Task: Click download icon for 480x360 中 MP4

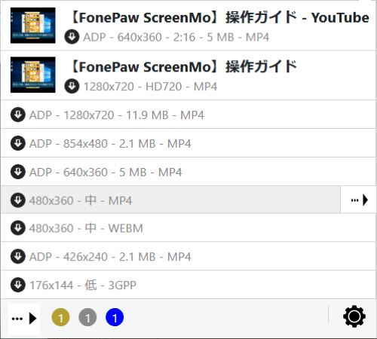Action: point(18,200)
